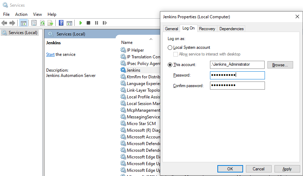
Task: Click the Browse... button
Action: point(280,65)
